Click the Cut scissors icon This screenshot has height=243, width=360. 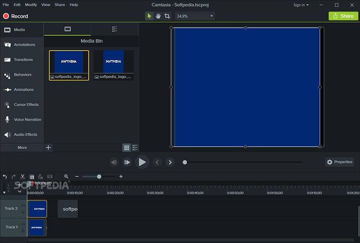pyautogui.click(x=22, y=177)
